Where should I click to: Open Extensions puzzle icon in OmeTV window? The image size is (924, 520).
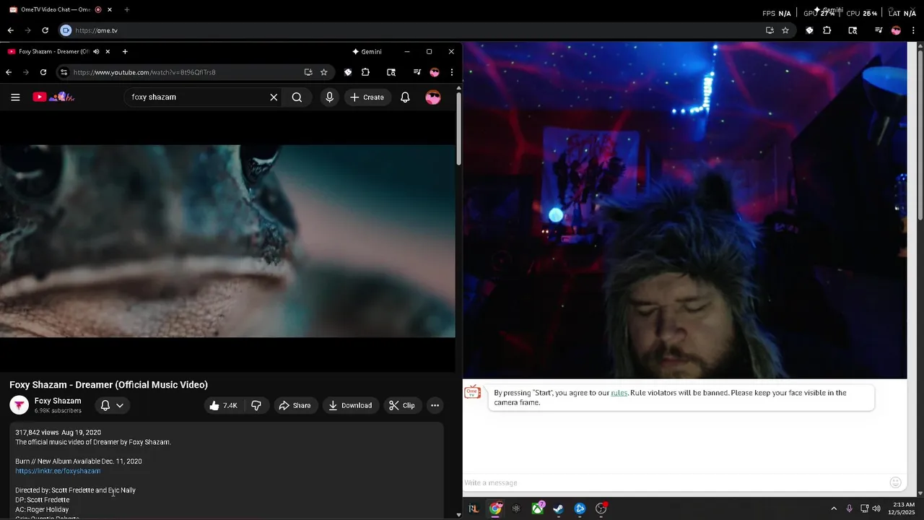[827, 30]
